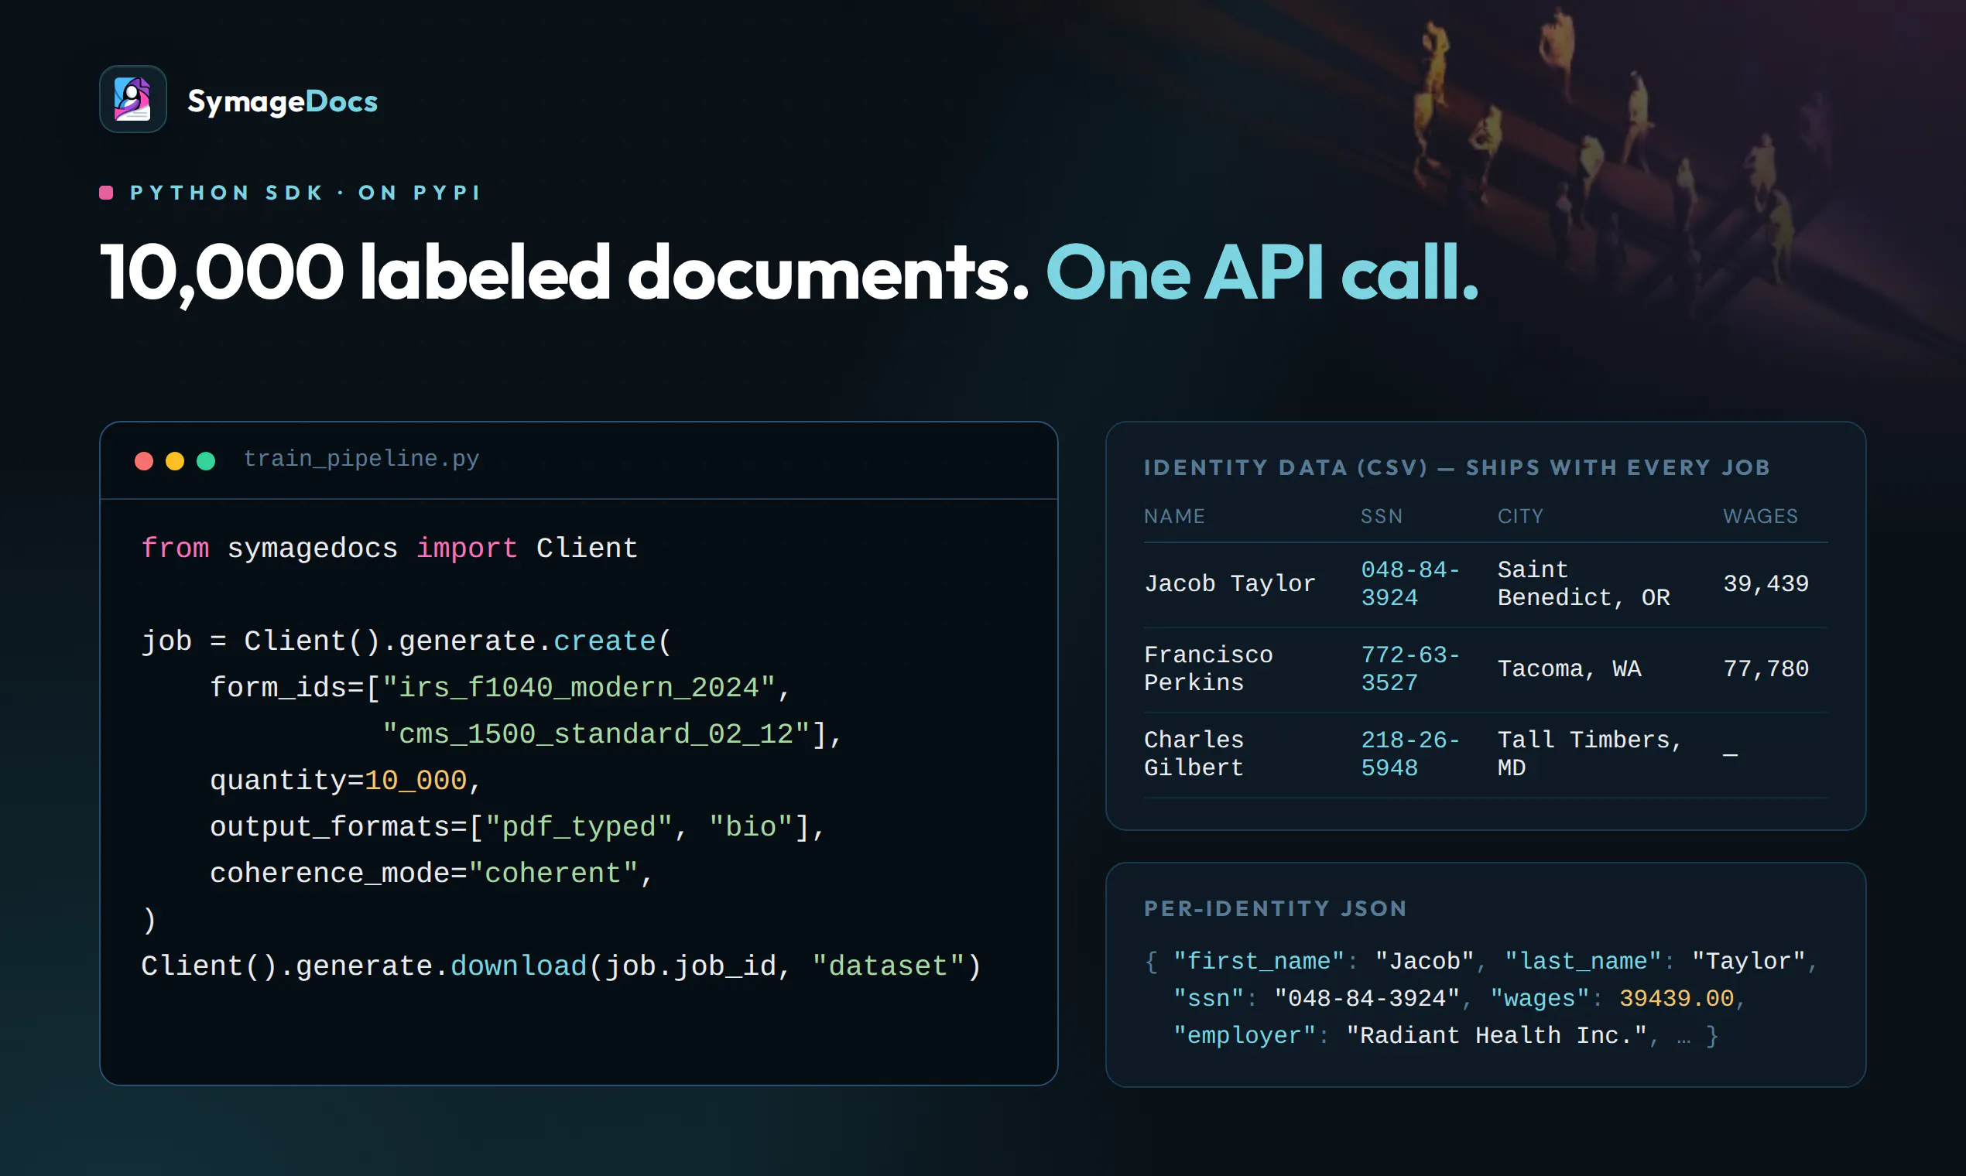Click the IDENTITY DATA (CSV) panel heading
This screenshot has width=1966, height=1176.
(1457, 467)
